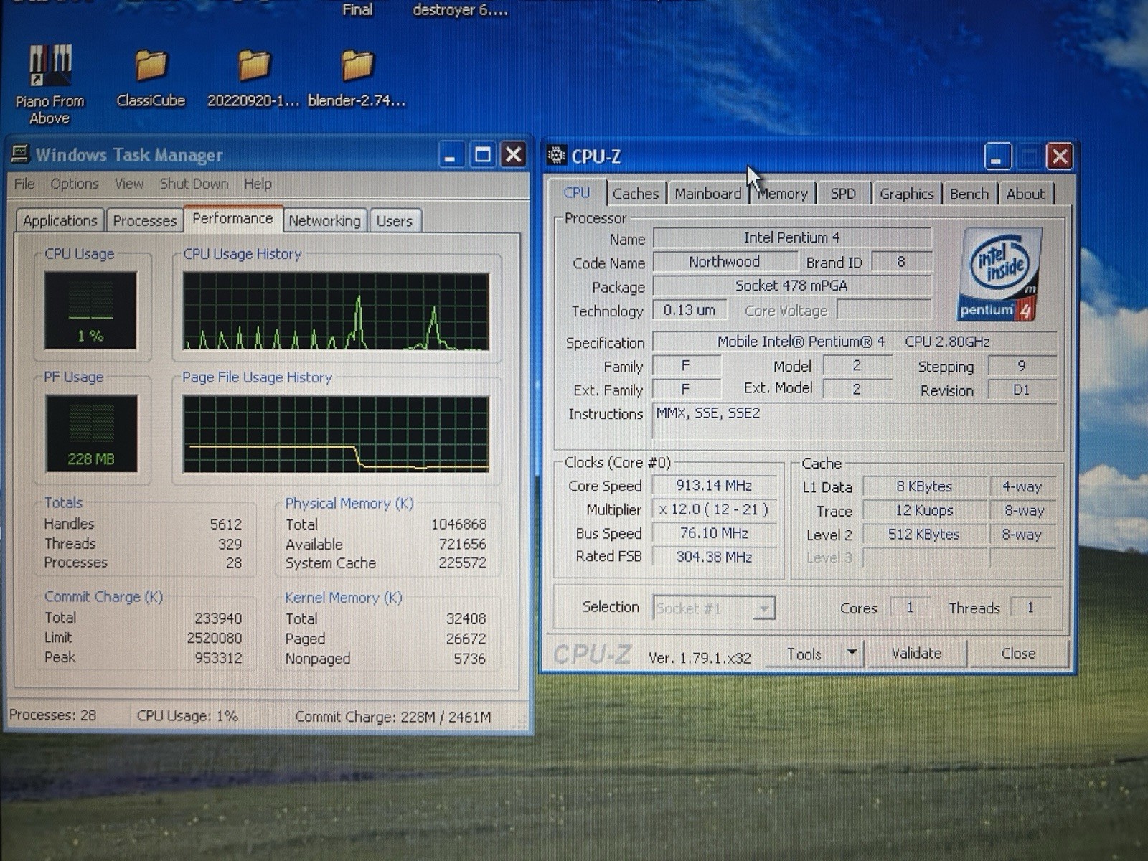
Task: Minimize the Windows Task Manager window
Action: [x=450, y=155]
